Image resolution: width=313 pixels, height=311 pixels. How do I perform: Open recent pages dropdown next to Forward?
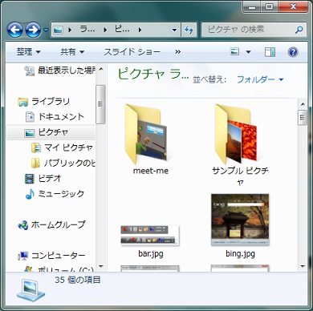[46, 30]
